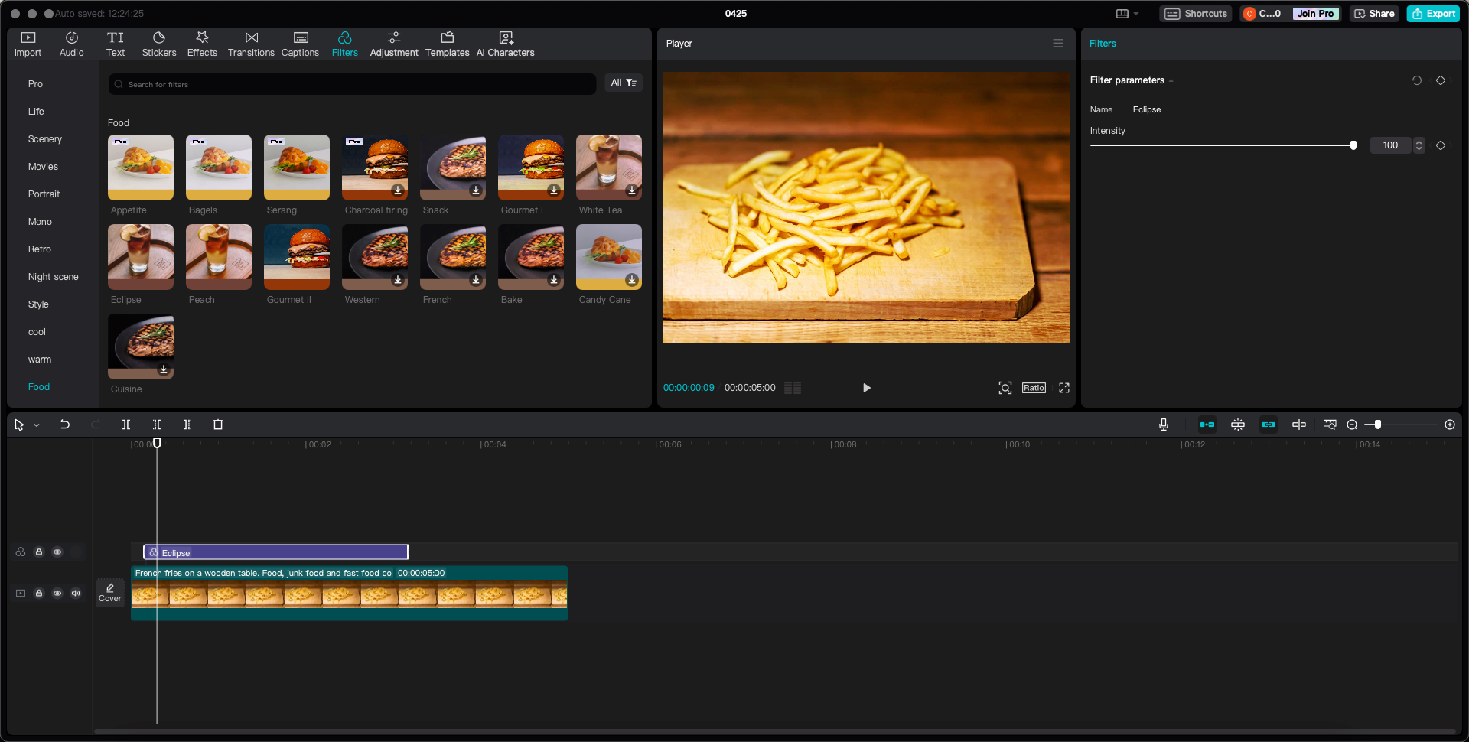The width and height of the screenshot is (1469, 742).
Task: Adjust the Intensity slider handle
Action: (x=1353, y=145)
